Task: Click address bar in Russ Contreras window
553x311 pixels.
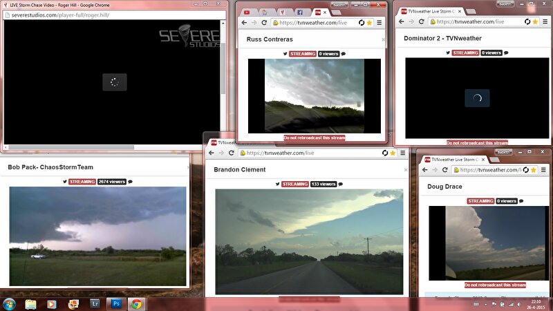Action: tap(315, 23)
